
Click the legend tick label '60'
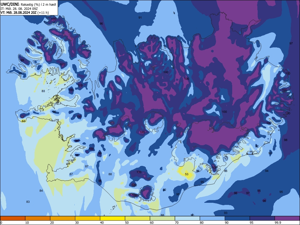152,223
